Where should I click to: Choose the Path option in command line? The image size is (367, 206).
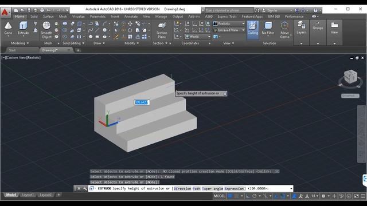pos(196,188)
